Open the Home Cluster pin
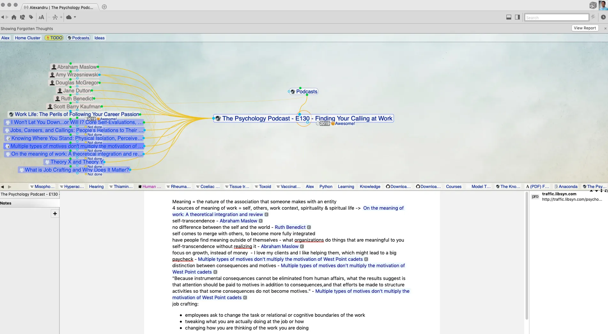The height and width of the screenshot is (334, 608). pyautogui.click(x=27, y=38)
